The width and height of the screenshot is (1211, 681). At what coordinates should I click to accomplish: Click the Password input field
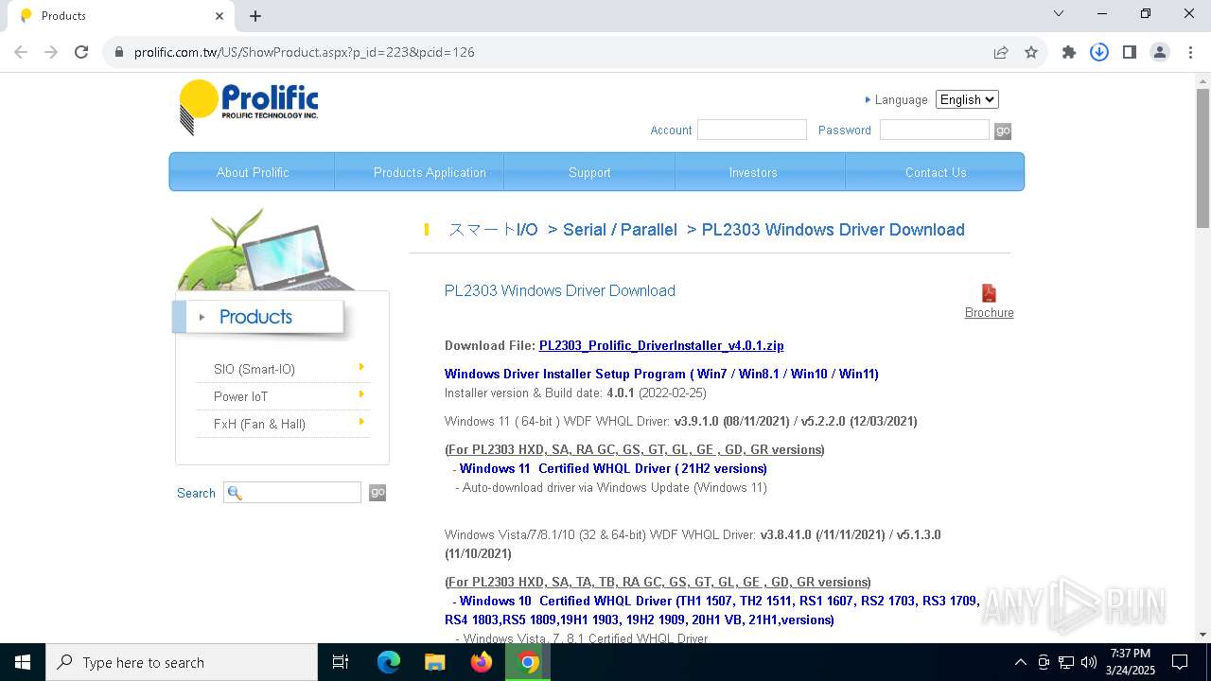[935, 130]
